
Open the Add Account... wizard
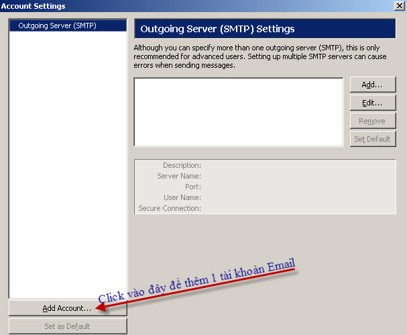68,308
